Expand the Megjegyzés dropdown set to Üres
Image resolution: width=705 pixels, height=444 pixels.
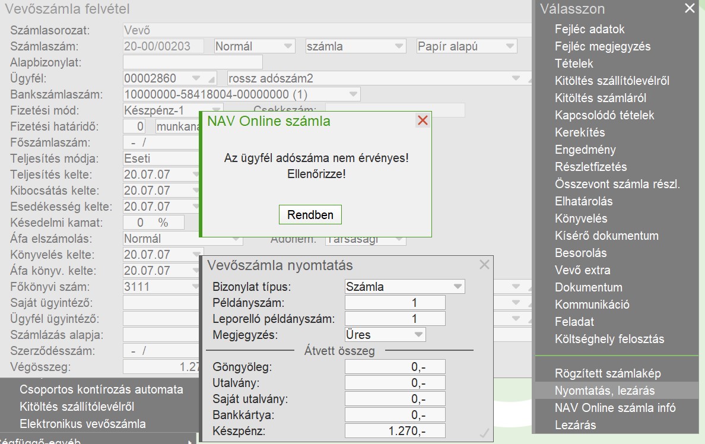418,335
